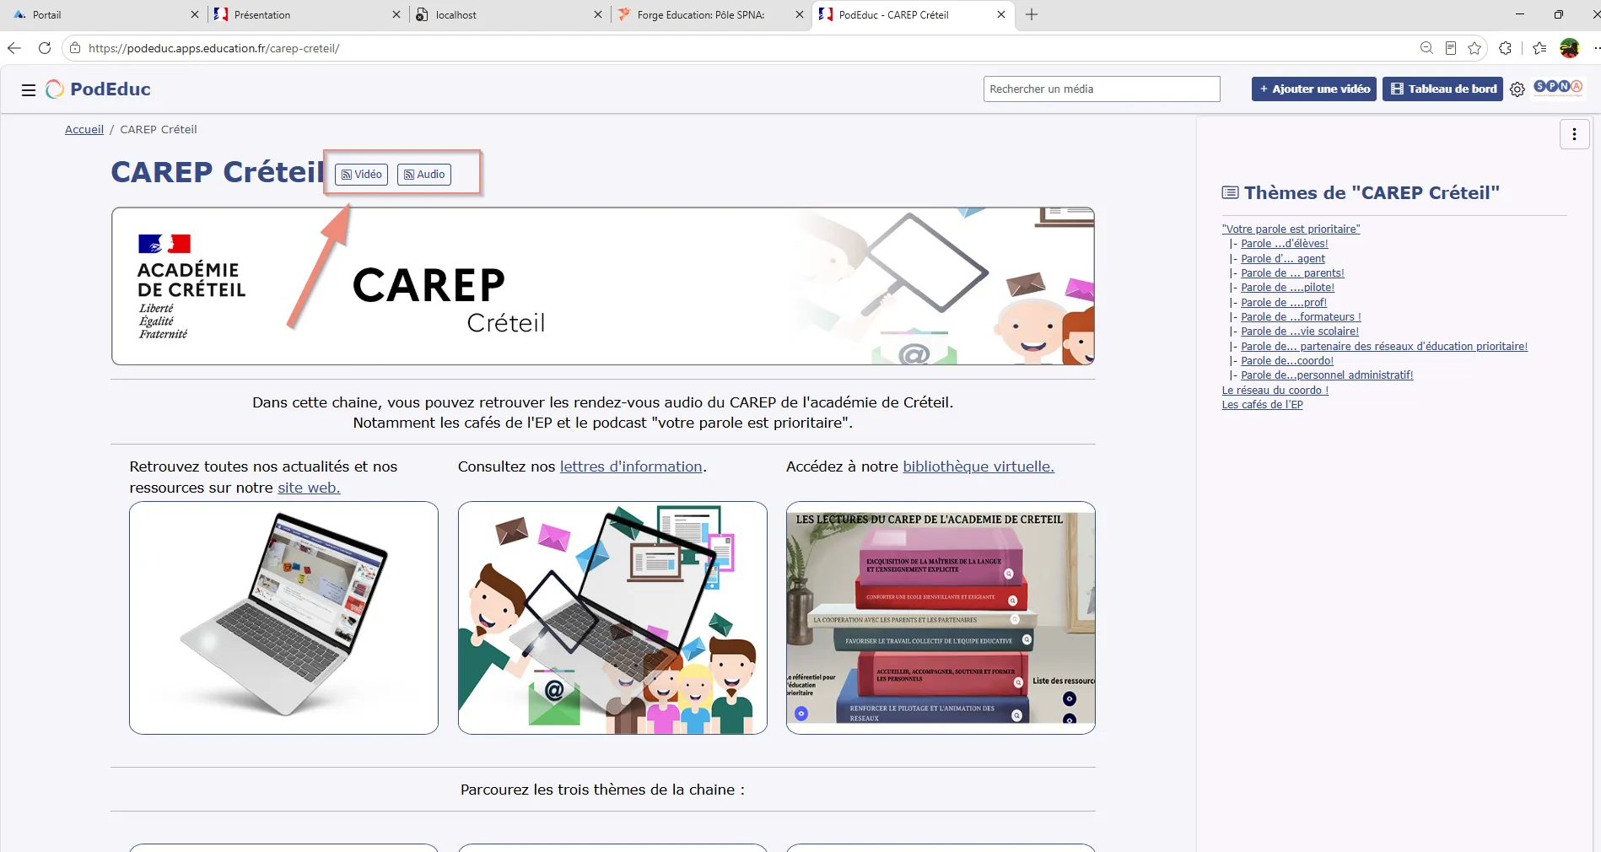The width and height of the screenshot is (1601, 852).
Task: Go back with the browser back arrow
Action: [14, 48]
